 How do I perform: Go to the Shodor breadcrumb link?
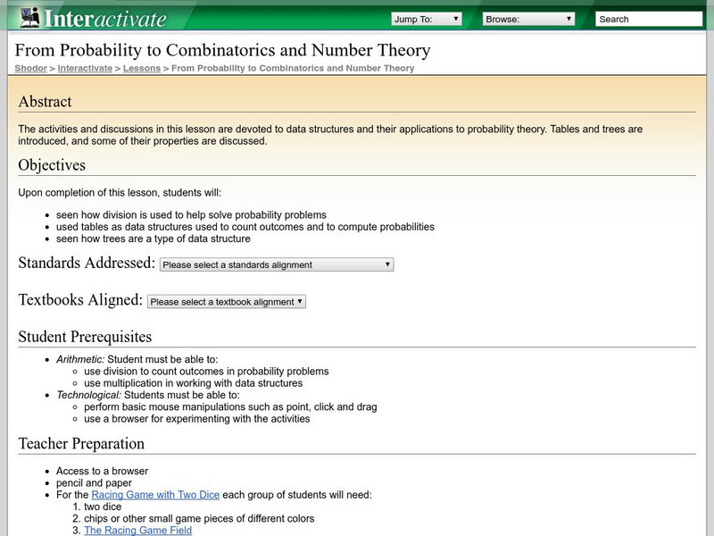[x=30, y=68]
